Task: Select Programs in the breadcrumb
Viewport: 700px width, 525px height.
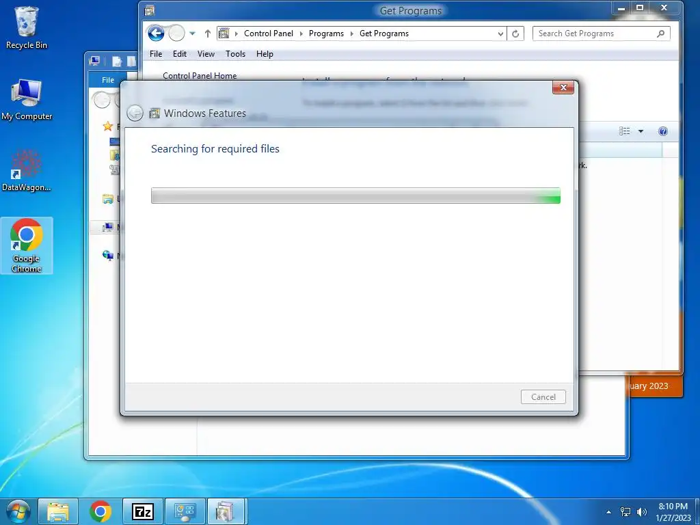Action: 326,33
